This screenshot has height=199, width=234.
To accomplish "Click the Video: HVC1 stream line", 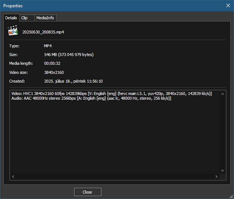I will 112,93.
